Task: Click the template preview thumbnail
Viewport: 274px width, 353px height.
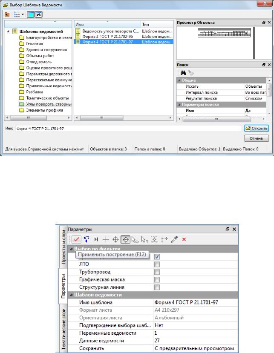Action: pyautogui.click(x=224, y=33)
